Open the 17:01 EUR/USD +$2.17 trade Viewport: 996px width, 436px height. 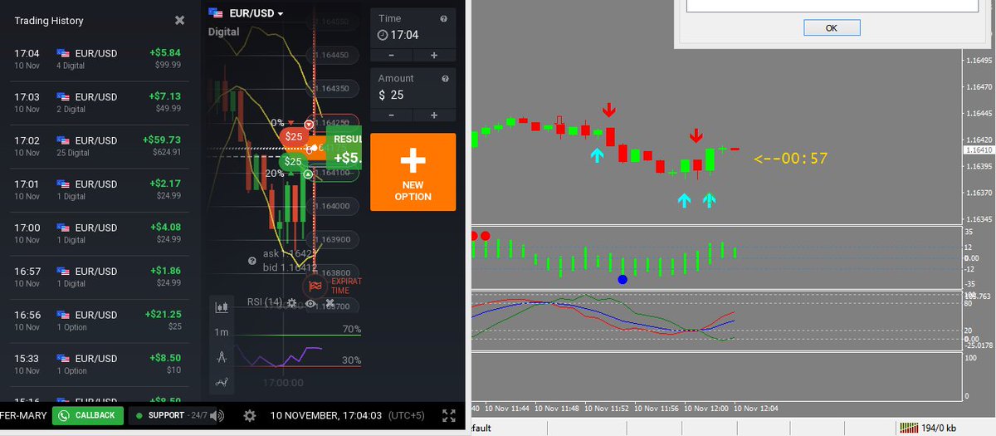(99, 190)
